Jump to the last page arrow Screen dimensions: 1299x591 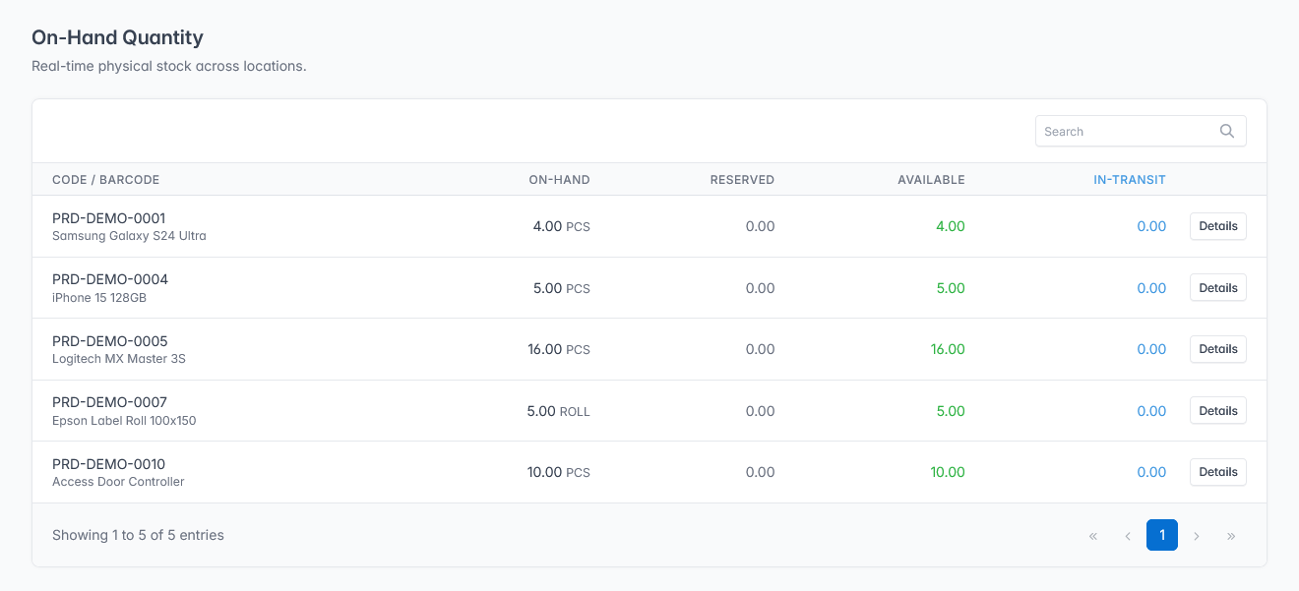[x=1231, y=536]
